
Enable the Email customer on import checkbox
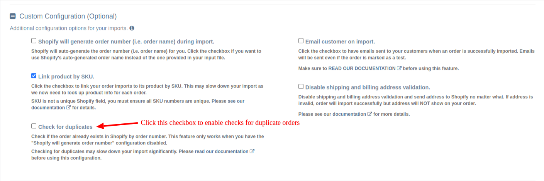click(x=301, y=41)
